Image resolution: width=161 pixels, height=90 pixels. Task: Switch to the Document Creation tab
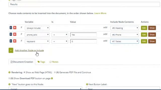tap(22, 62)
